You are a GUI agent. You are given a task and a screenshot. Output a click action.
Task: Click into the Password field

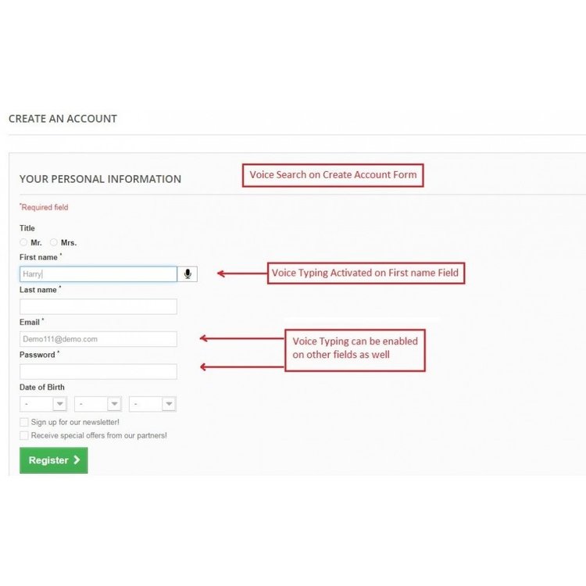point(98,371)
